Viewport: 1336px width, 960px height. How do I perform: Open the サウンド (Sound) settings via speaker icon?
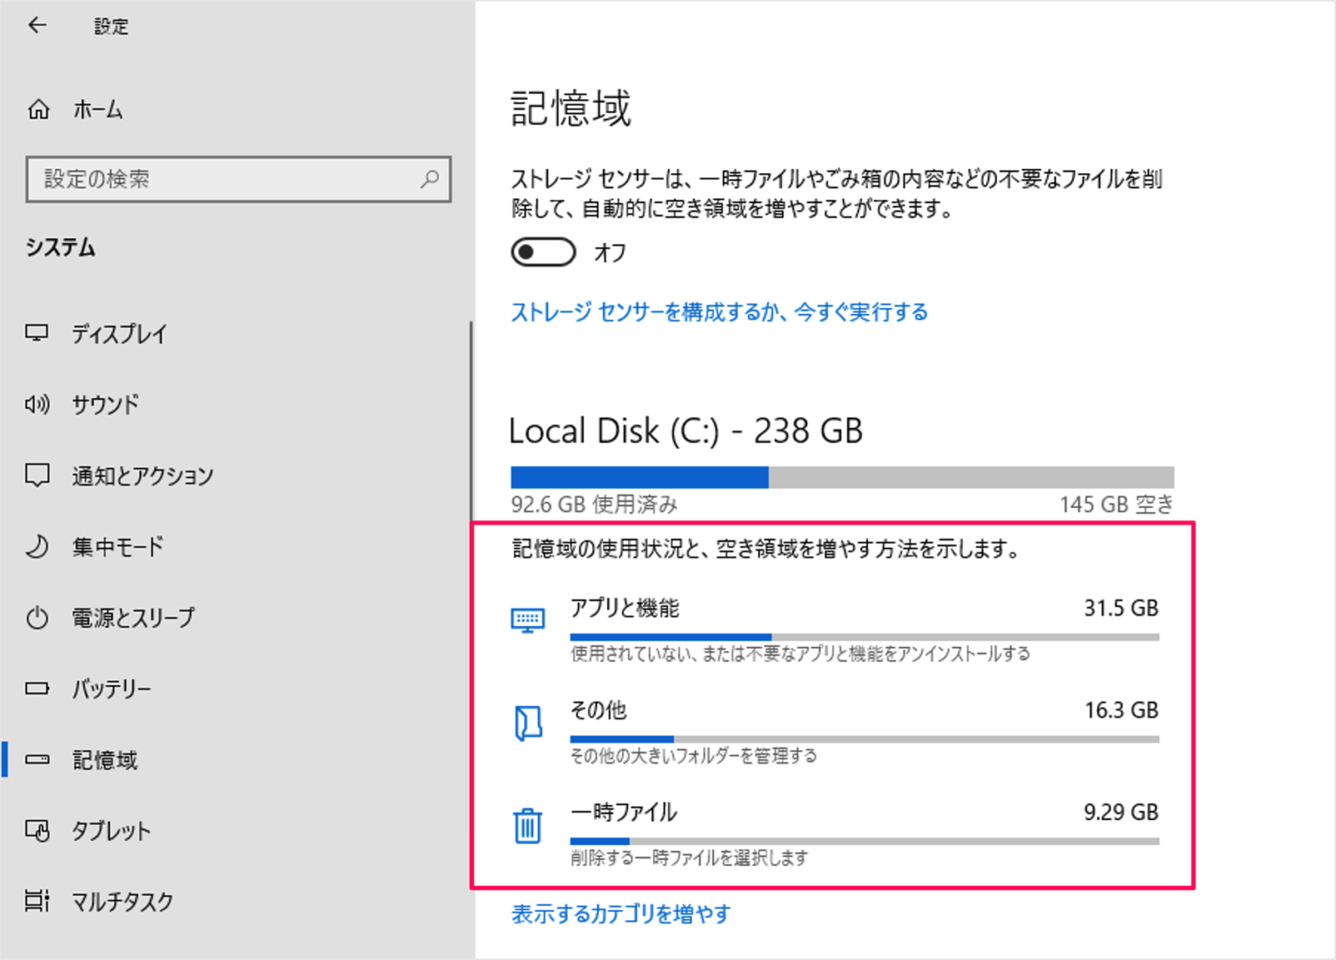(x=37, y=403)
